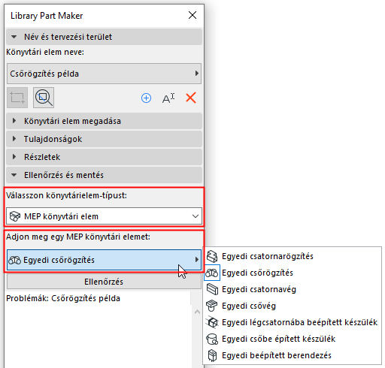Viewport: 385px width, 368px height.
Task: Select Egyedi csővég from the menu
Action: point(293,306)
